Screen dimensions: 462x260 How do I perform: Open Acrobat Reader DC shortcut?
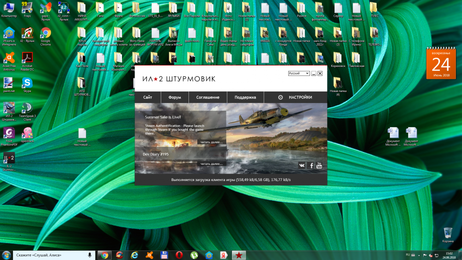point(27,61)
